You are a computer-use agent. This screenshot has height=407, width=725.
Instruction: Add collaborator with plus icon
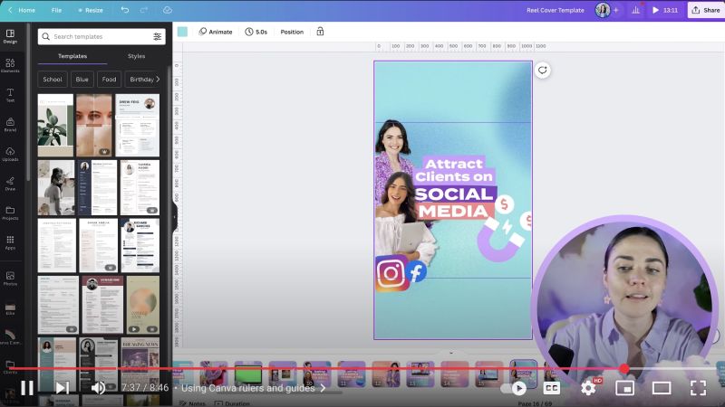[616, 10]
